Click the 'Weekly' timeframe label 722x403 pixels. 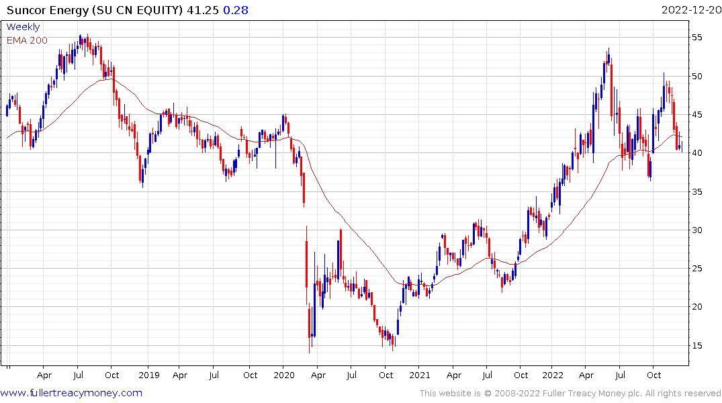[x=23, y=27]
